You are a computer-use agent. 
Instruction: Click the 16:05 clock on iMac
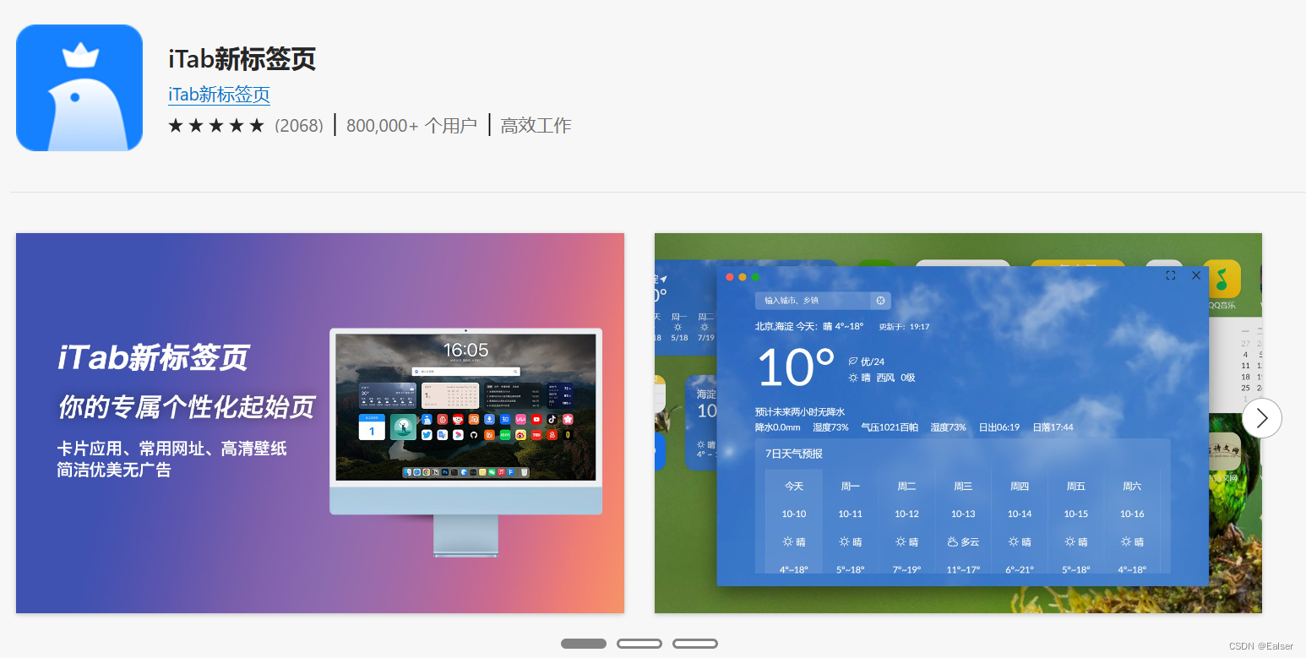465,350
